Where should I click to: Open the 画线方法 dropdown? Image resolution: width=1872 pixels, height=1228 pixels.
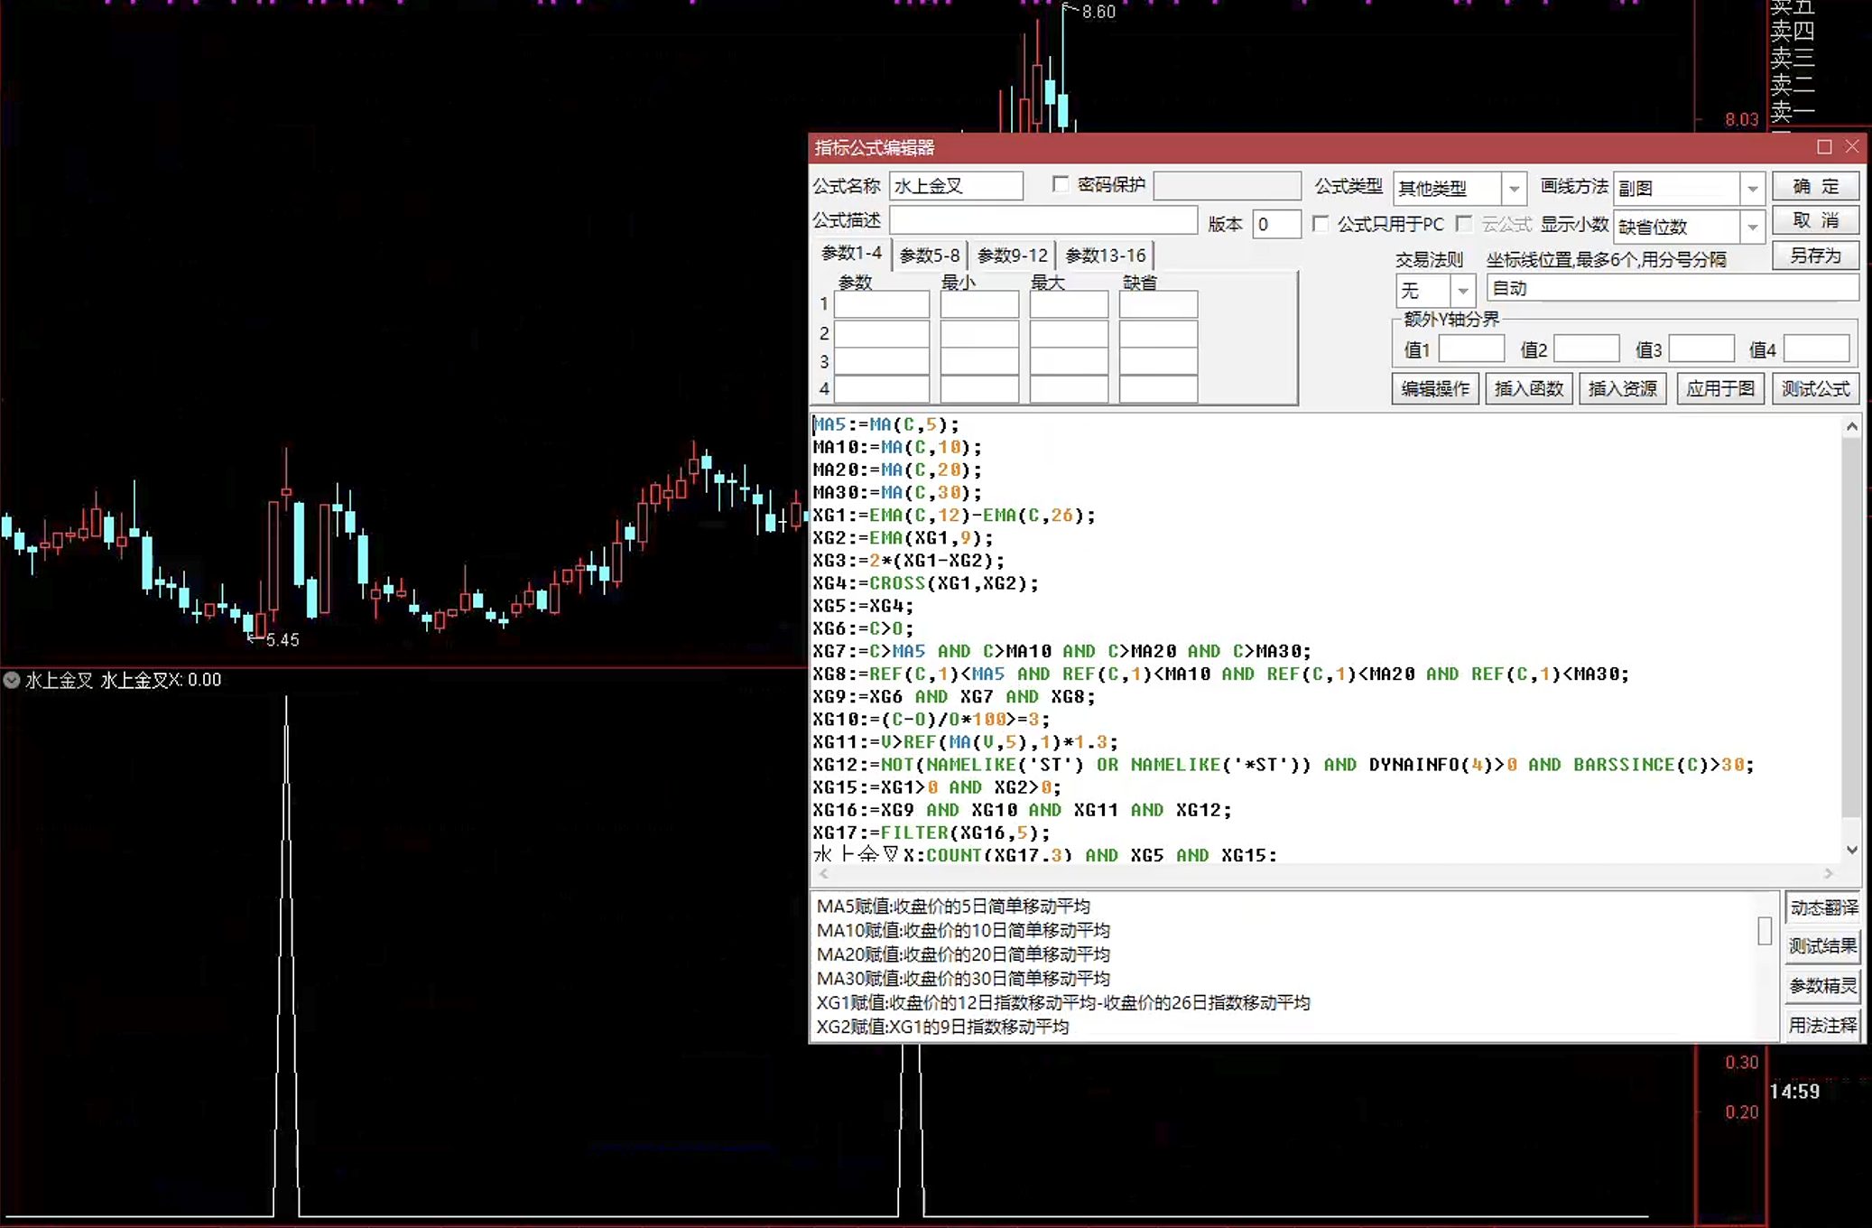point(1752,189)
